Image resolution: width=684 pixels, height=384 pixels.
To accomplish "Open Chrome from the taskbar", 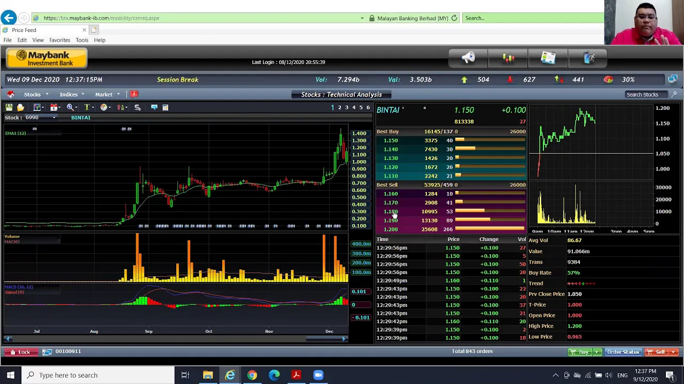I will tap(252, 375).
